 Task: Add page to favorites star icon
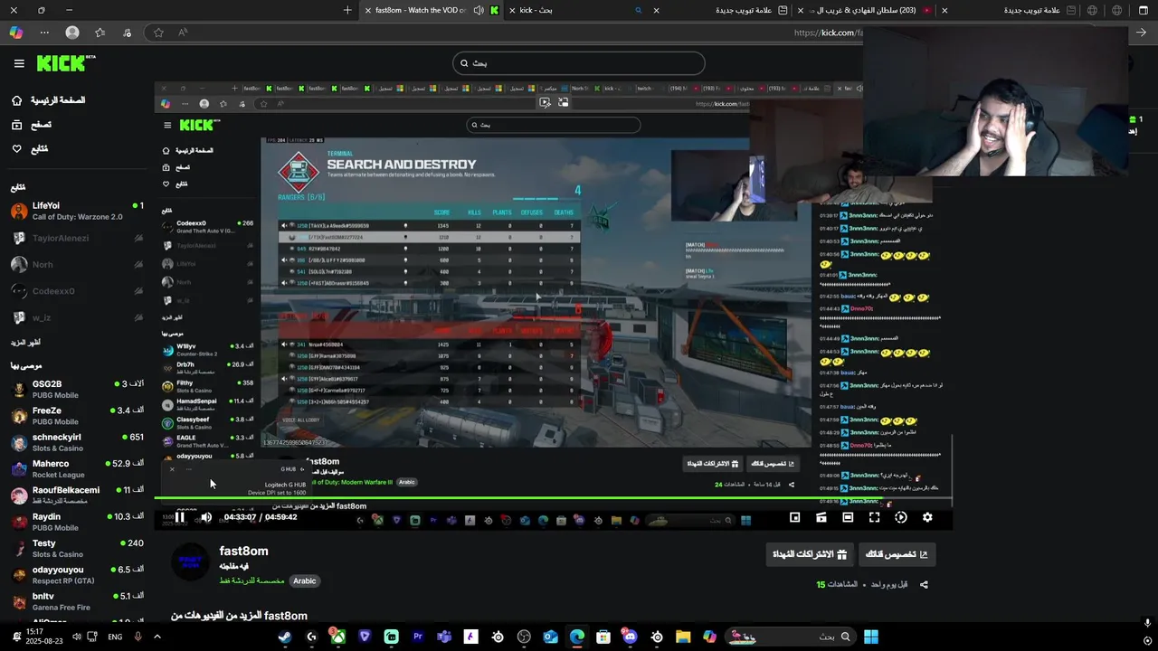158,33
